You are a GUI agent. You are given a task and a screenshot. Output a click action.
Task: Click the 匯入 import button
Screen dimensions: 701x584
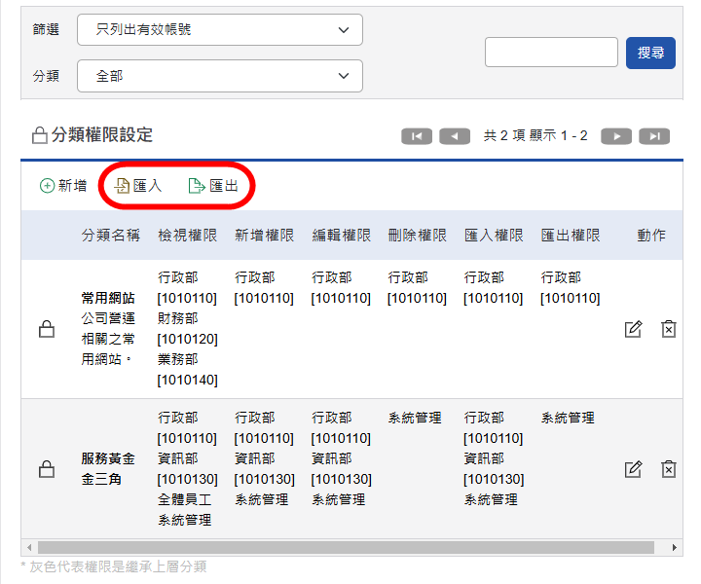coord(138,186)
